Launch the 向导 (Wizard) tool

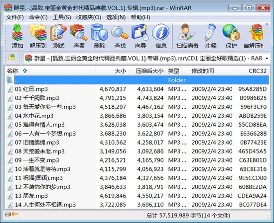point(140,36)
